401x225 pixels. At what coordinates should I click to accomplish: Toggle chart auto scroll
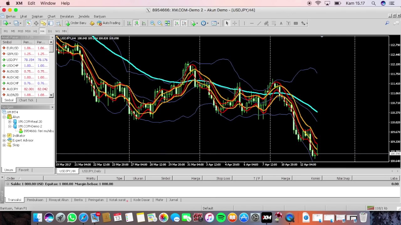[x=176, y=23]
